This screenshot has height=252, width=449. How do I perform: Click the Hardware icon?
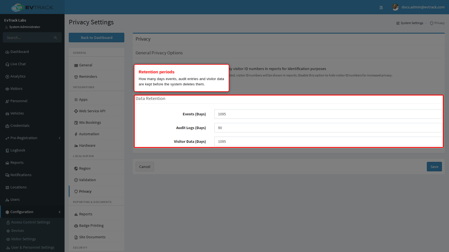76,146
